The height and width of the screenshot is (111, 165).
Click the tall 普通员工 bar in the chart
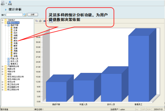coord(139,68)
